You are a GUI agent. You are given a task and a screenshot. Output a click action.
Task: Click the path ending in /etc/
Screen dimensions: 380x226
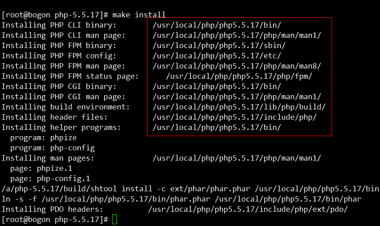click(216, 56)
